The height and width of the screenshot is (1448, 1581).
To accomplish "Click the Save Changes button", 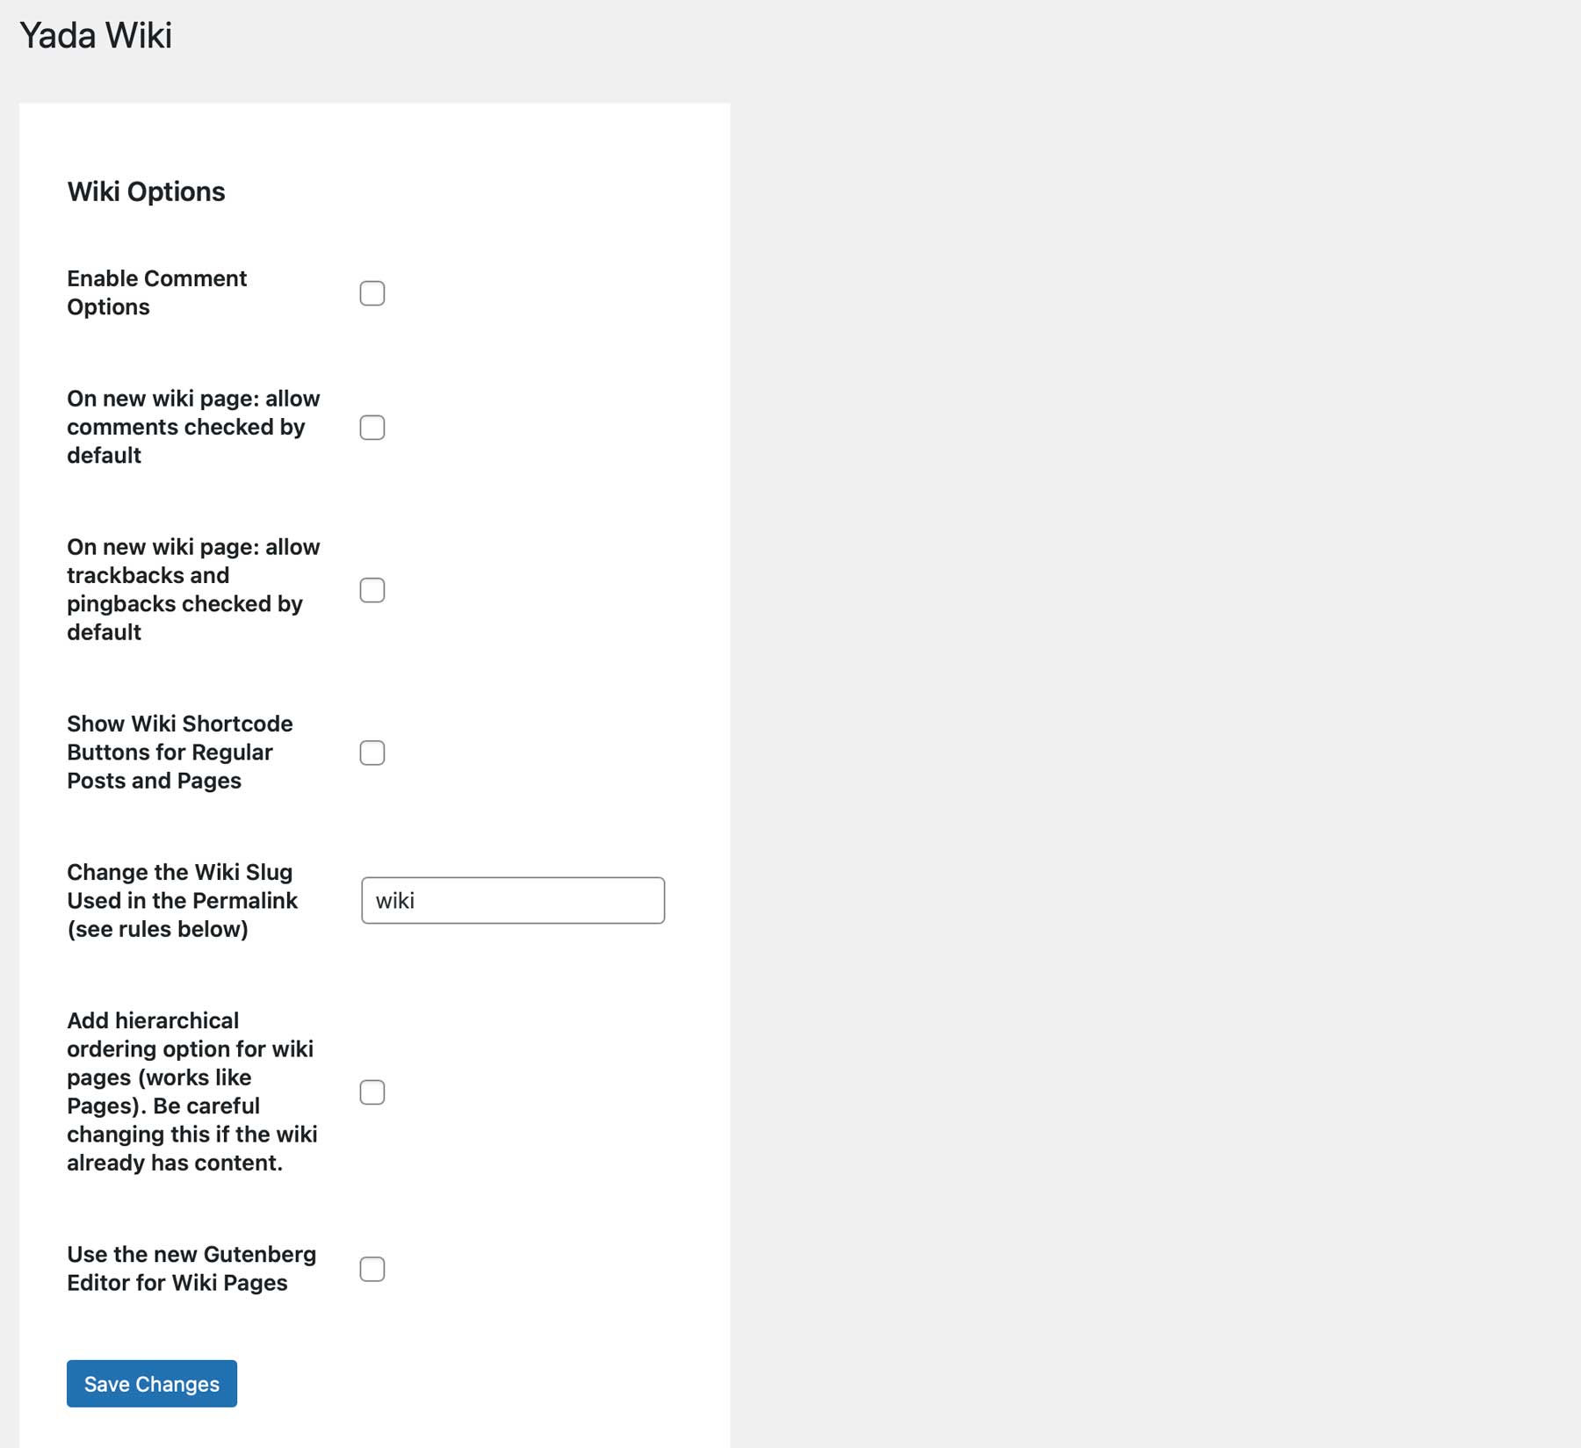I will pos(151,1383).
